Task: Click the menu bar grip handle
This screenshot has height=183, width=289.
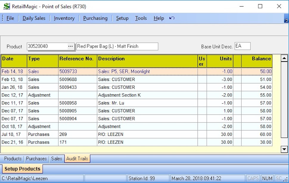Action: coord(3,18)
